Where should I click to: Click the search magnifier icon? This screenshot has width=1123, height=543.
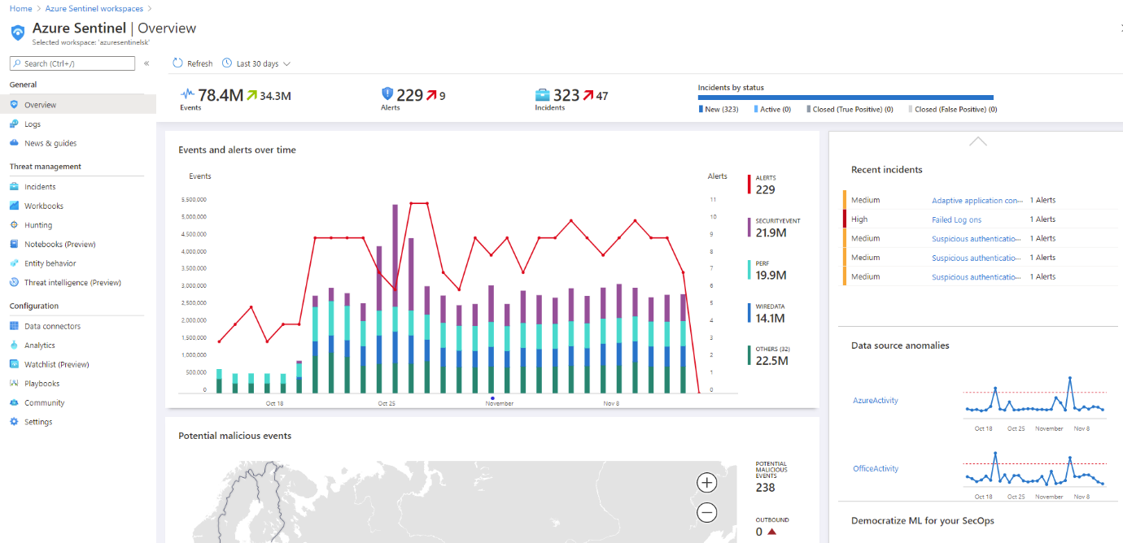(x=18, y=63)
